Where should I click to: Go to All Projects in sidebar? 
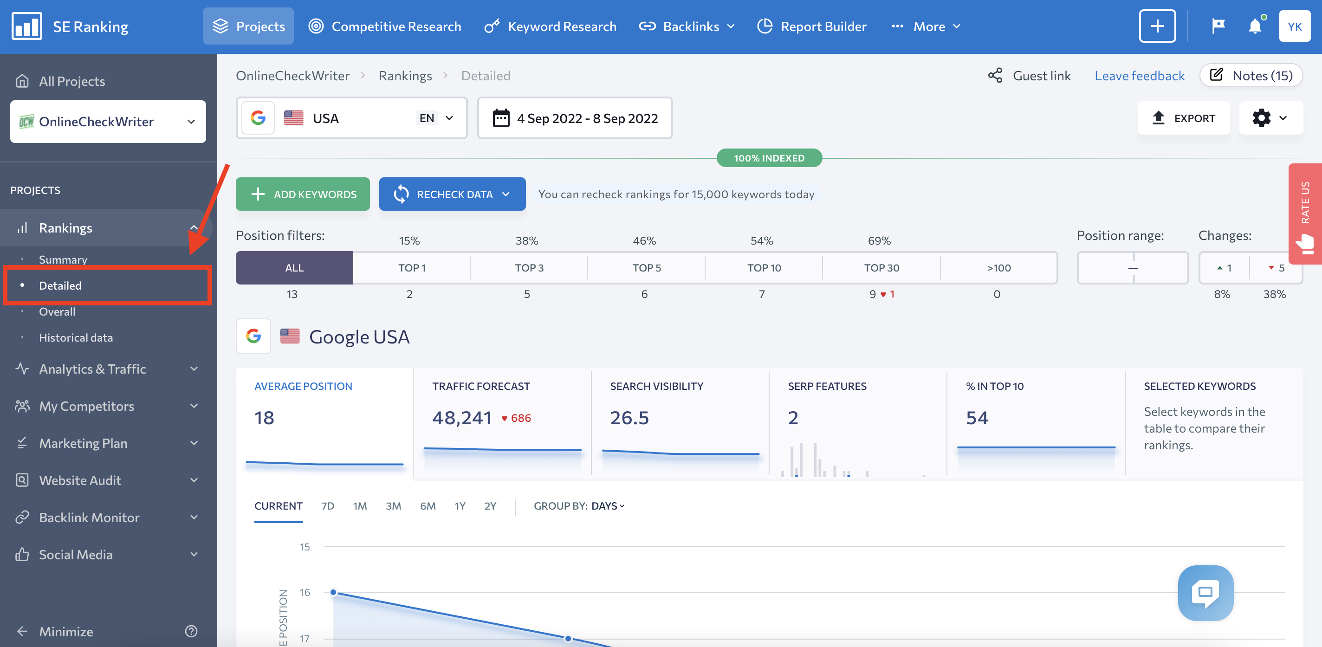point(60,81)
